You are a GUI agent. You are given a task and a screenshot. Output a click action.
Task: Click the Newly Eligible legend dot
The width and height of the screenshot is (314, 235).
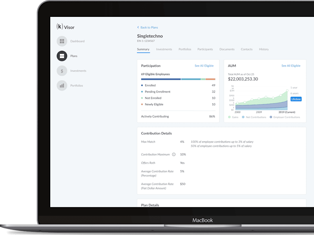coord(142,104)
